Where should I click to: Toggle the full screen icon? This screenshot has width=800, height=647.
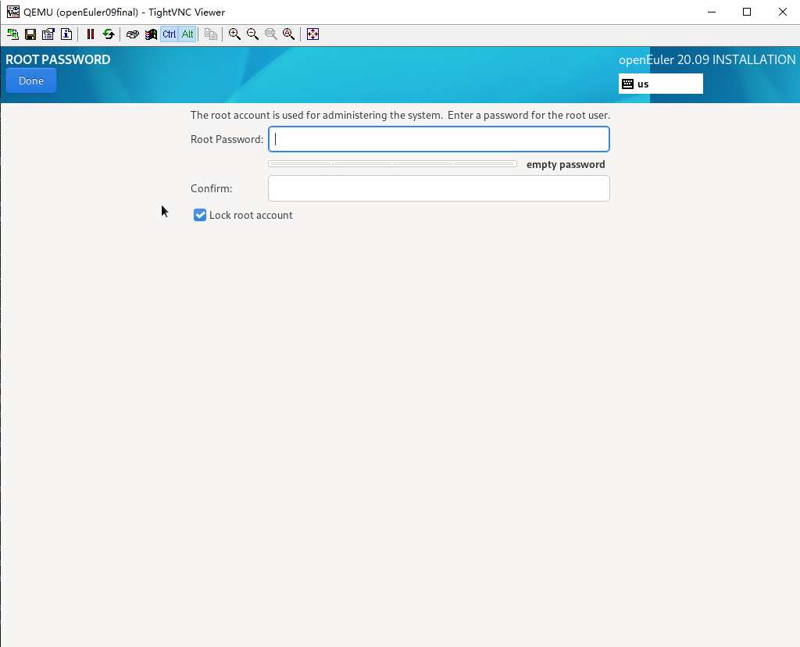312,34
